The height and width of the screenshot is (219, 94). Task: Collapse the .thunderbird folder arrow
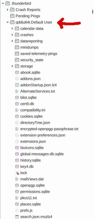(3, 3)
